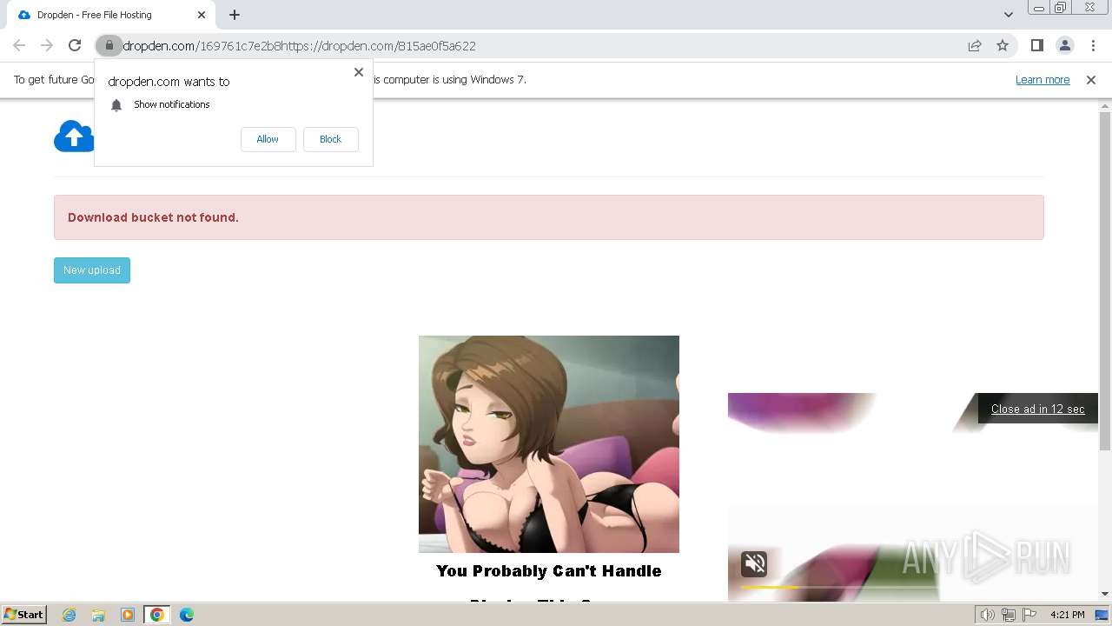Open the Windows Start menu

tap(23, 615)
